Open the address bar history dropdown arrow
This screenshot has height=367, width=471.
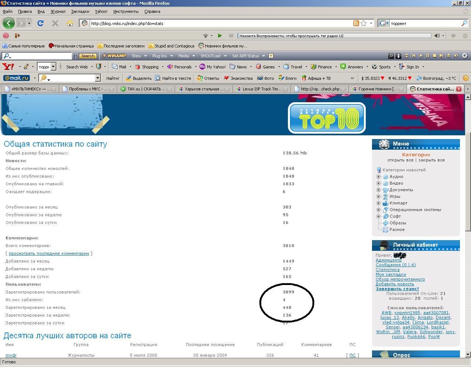pyautogui.click(x=371, y=23)
